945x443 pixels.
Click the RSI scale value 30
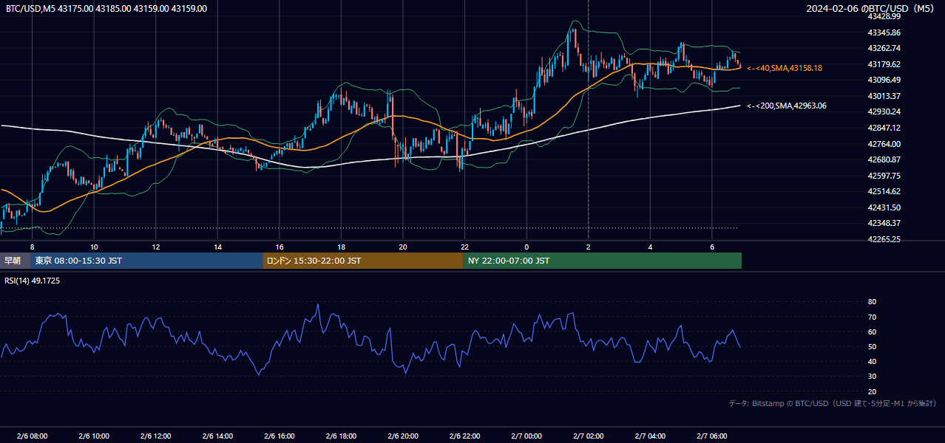[x=872, y=377]
